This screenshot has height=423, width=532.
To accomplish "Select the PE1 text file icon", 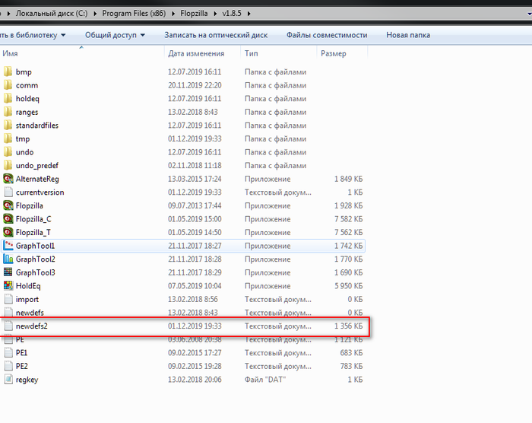I will [x=8, y=353].
